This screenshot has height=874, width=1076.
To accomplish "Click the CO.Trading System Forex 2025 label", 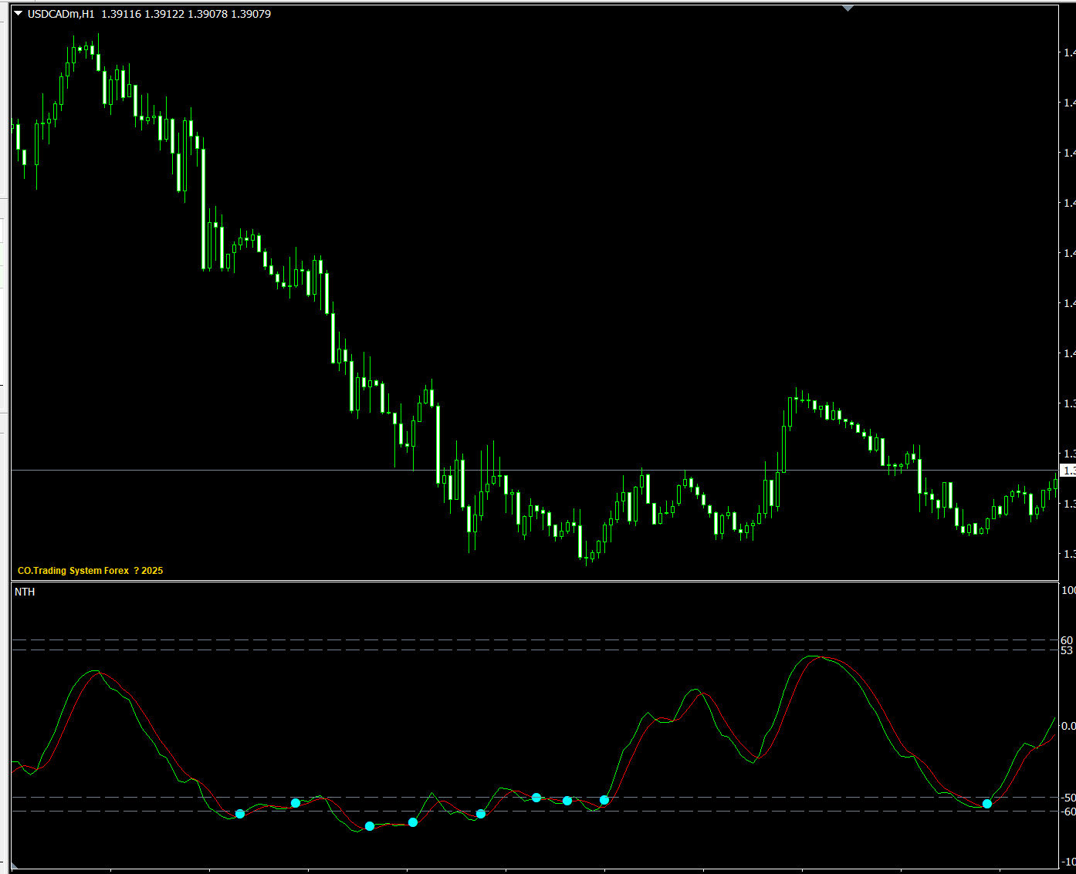I will [90, 571].
